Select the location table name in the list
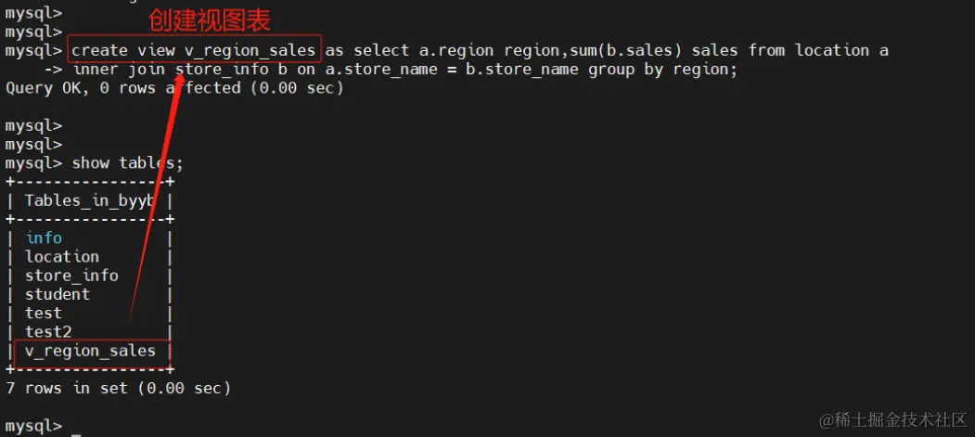The image size is (975, 437). click(x=61, y=257)
